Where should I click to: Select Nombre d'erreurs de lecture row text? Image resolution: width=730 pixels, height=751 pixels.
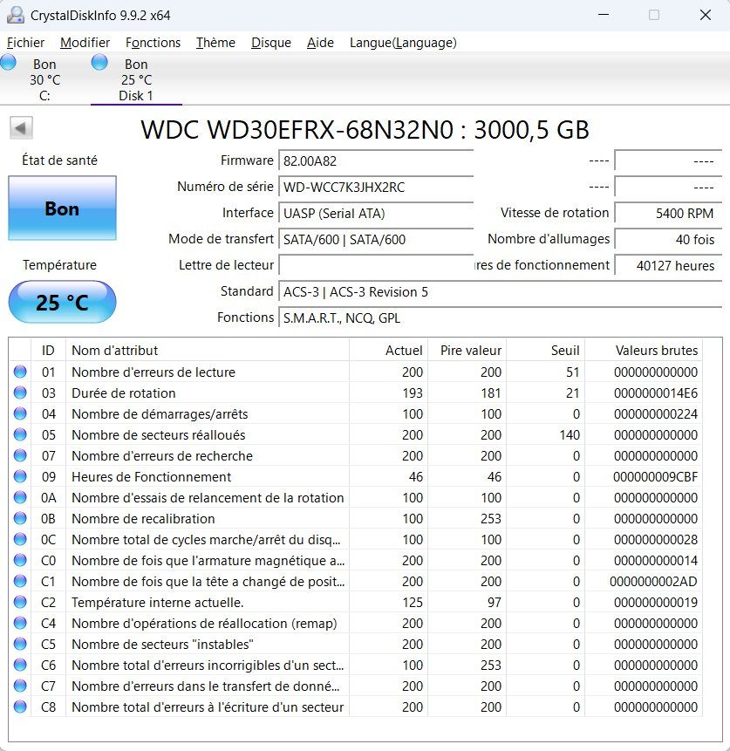point(154,372)
